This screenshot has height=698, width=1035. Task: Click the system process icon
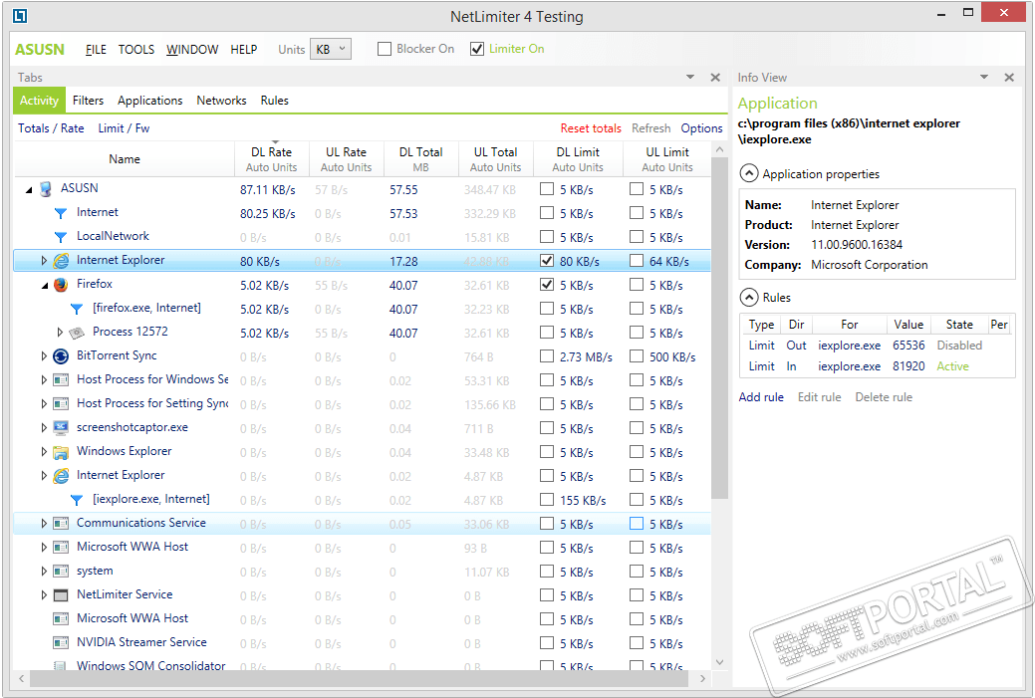pyautogui.click(x=61, y=572)
